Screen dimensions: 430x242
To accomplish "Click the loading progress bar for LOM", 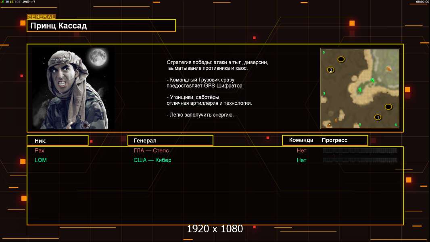I will (360, 160).
